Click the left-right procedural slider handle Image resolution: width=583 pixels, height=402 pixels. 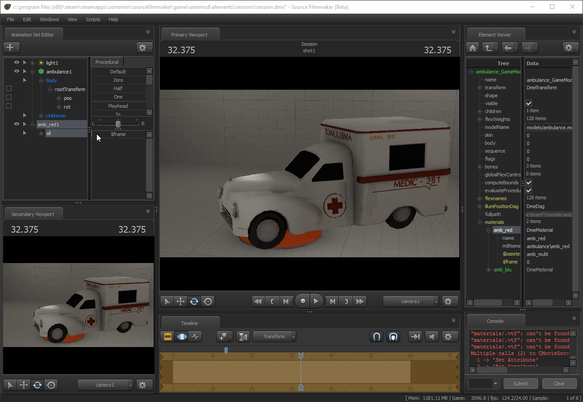pos(118,124)
